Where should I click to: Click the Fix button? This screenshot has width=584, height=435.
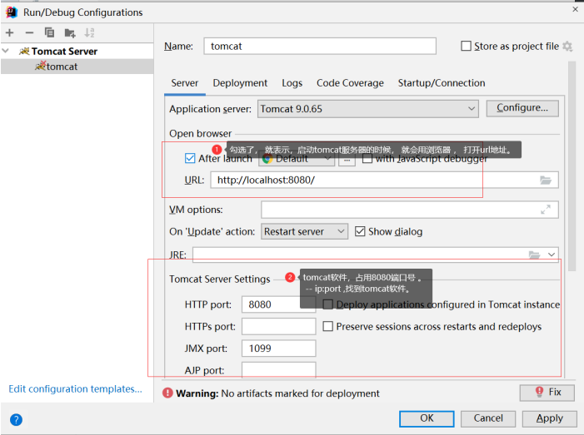(x=547, y=393)
